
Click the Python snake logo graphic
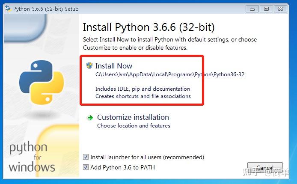[41, 81]
